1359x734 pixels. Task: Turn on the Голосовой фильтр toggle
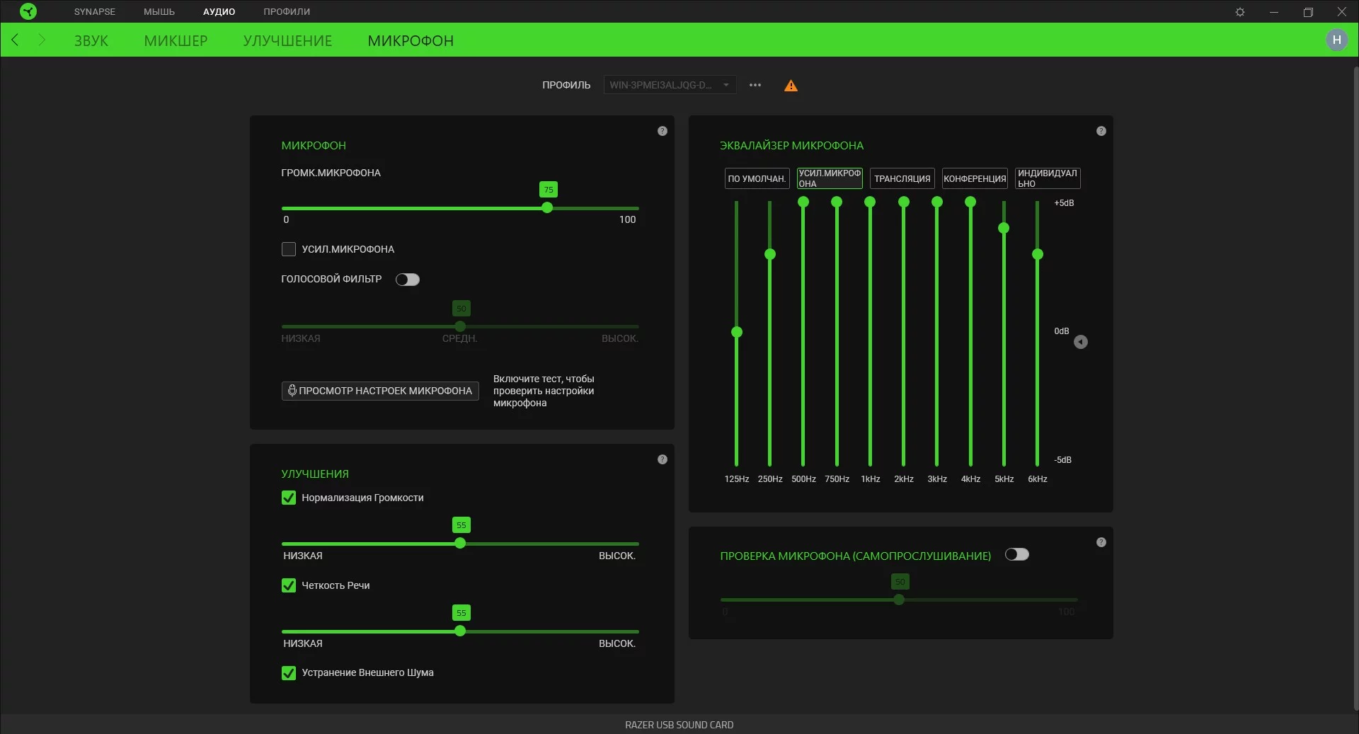click(408, 280)
